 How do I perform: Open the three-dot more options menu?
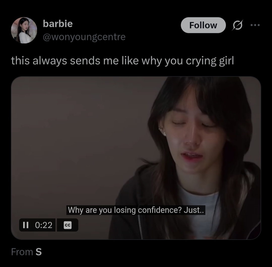click(x=255, y=25)
